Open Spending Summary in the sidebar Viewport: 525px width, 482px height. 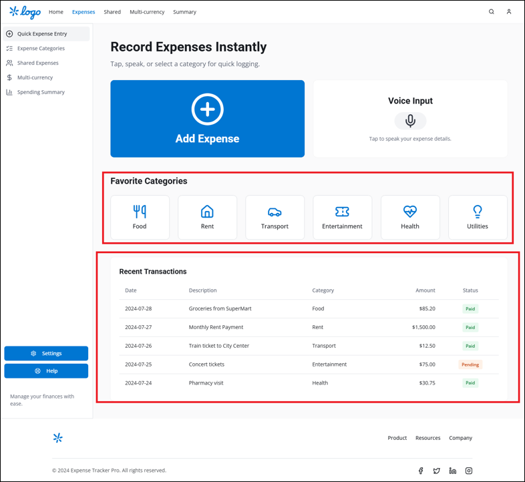tap(46, 92)
